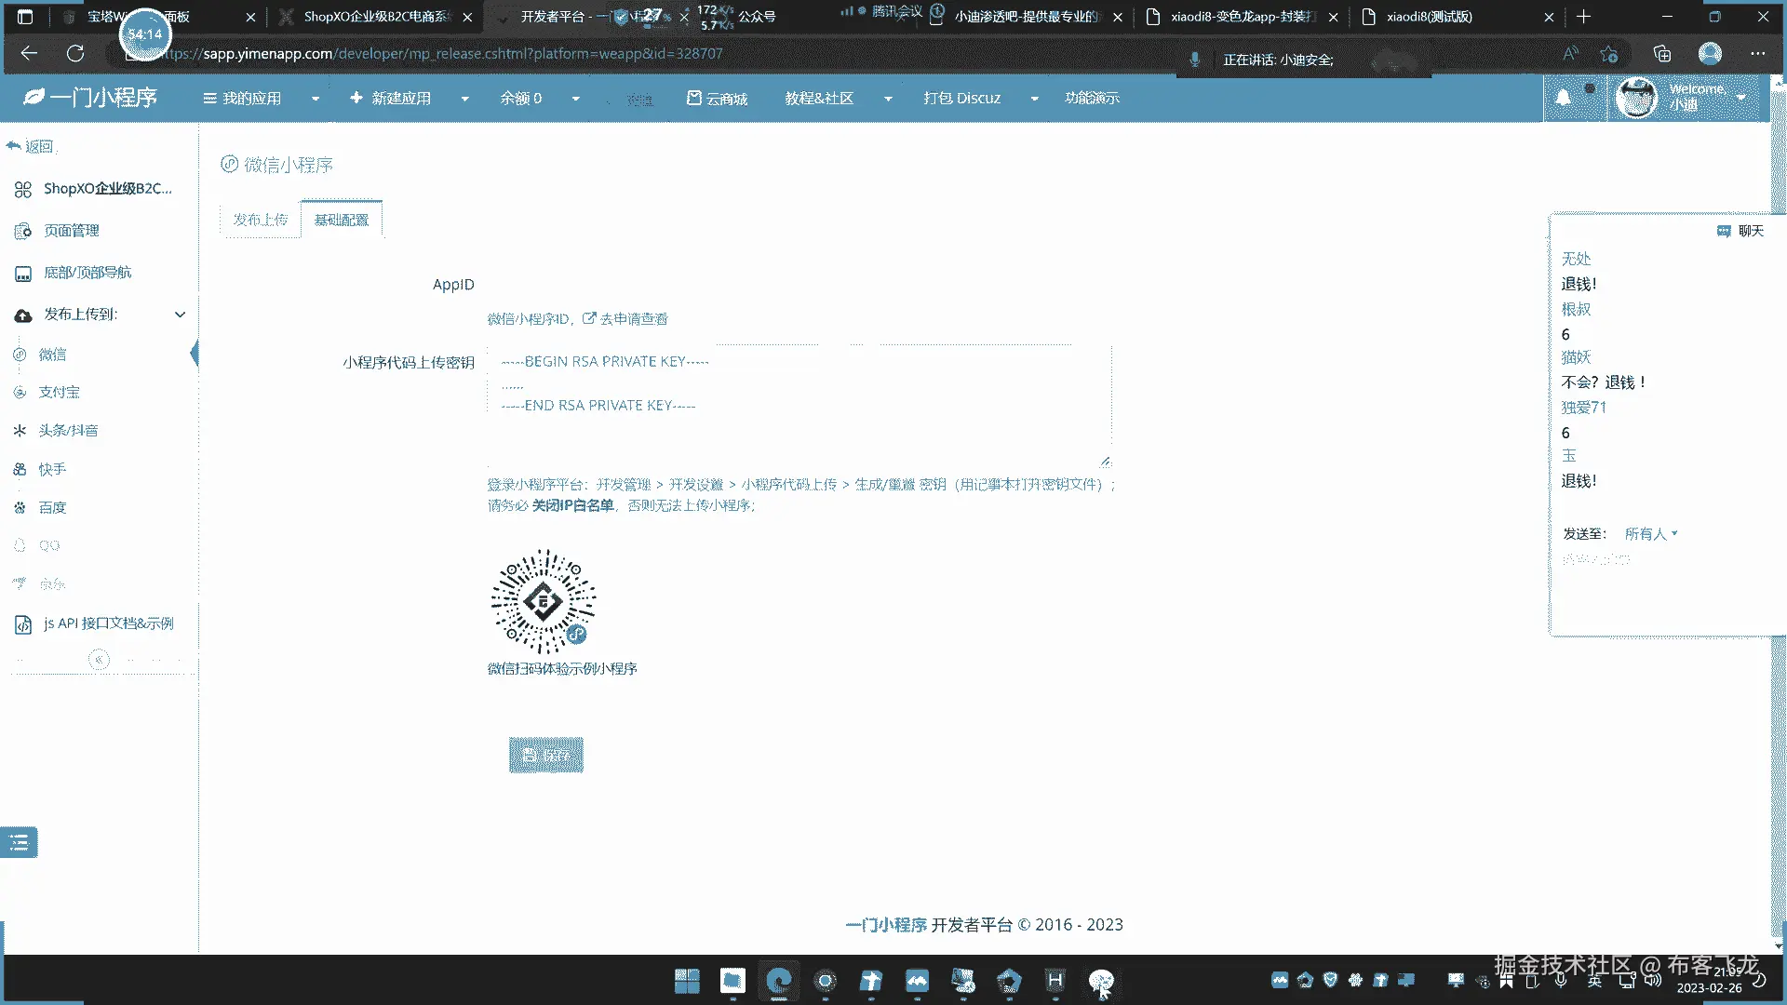
Task: Open the 教程&社区 menu
Action: [819, 99]
